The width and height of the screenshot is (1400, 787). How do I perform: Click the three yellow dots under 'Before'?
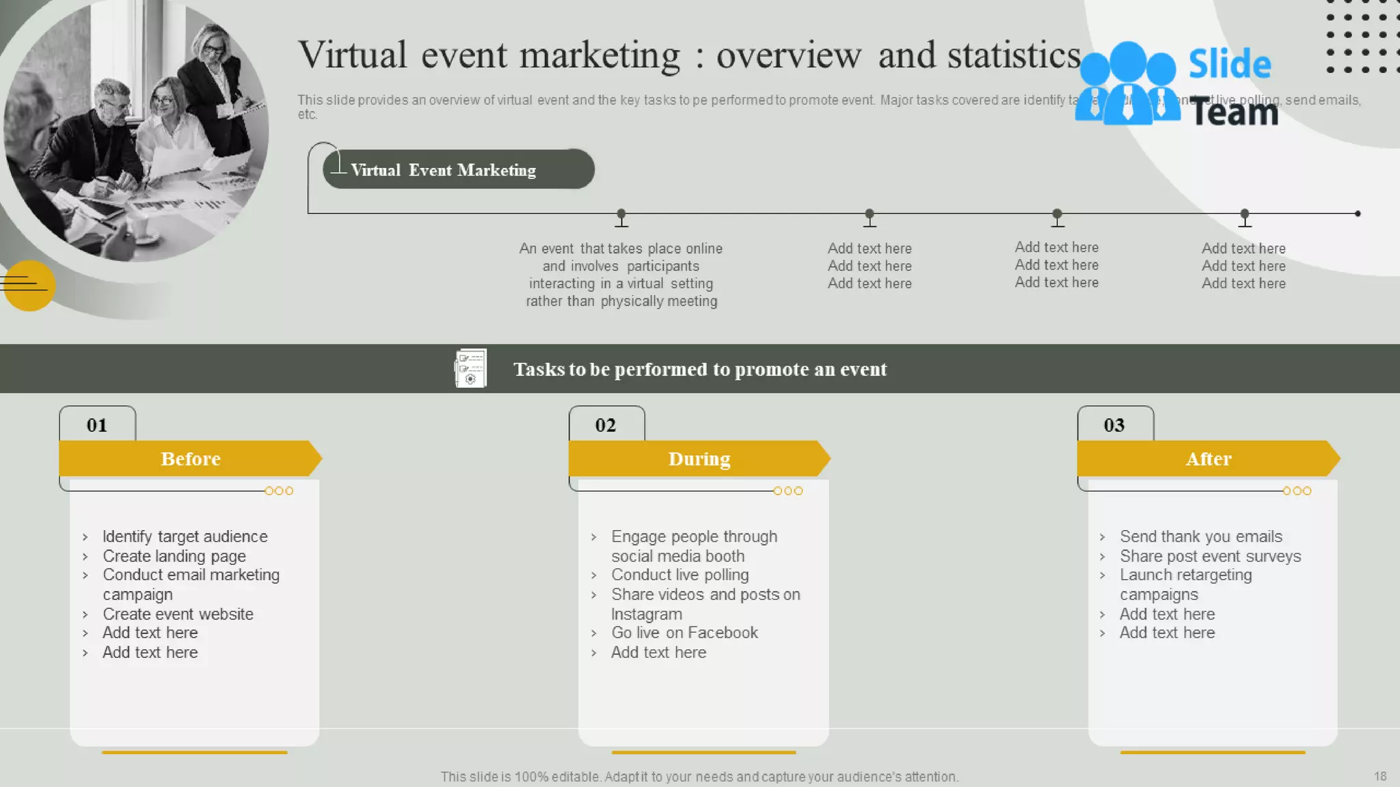click(279, 491)
